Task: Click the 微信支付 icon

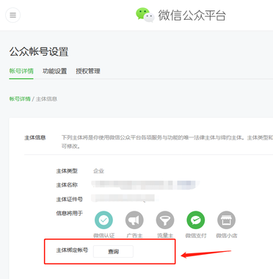Action: coord(196,220)
